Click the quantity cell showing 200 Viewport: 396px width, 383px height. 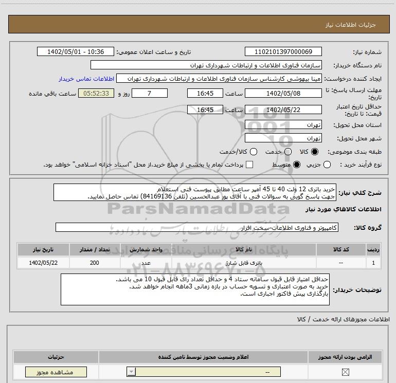tap(95, 263)
